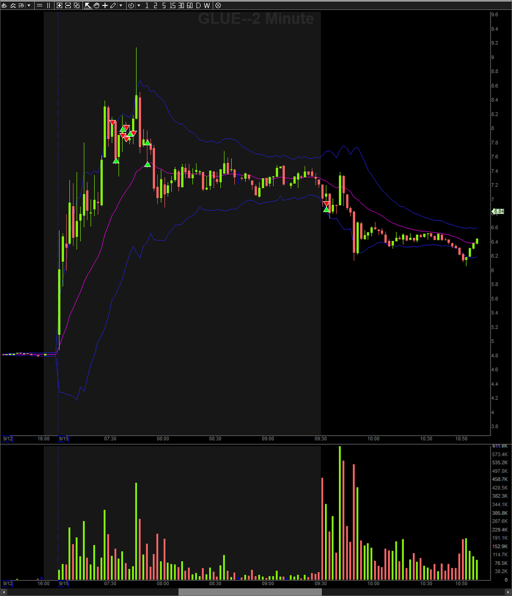Open the time interval dropdown arrow
512x596 pixels.
click(x=139, y=5)
